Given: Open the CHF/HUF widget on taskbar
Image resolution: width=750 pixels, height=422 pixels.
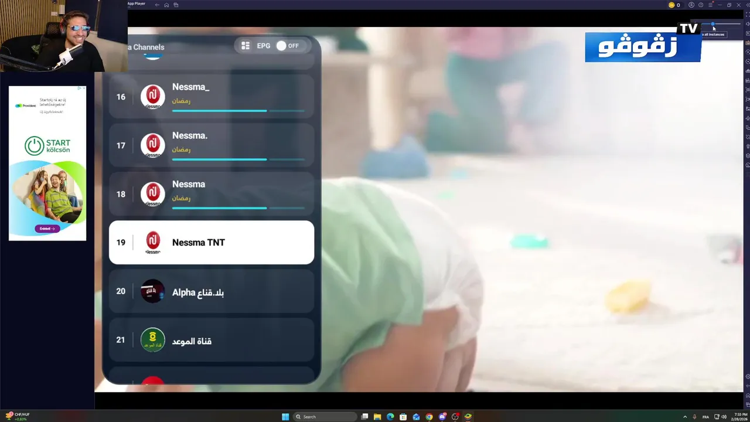Looking at the screenshot, I should (x=17, y=416).
